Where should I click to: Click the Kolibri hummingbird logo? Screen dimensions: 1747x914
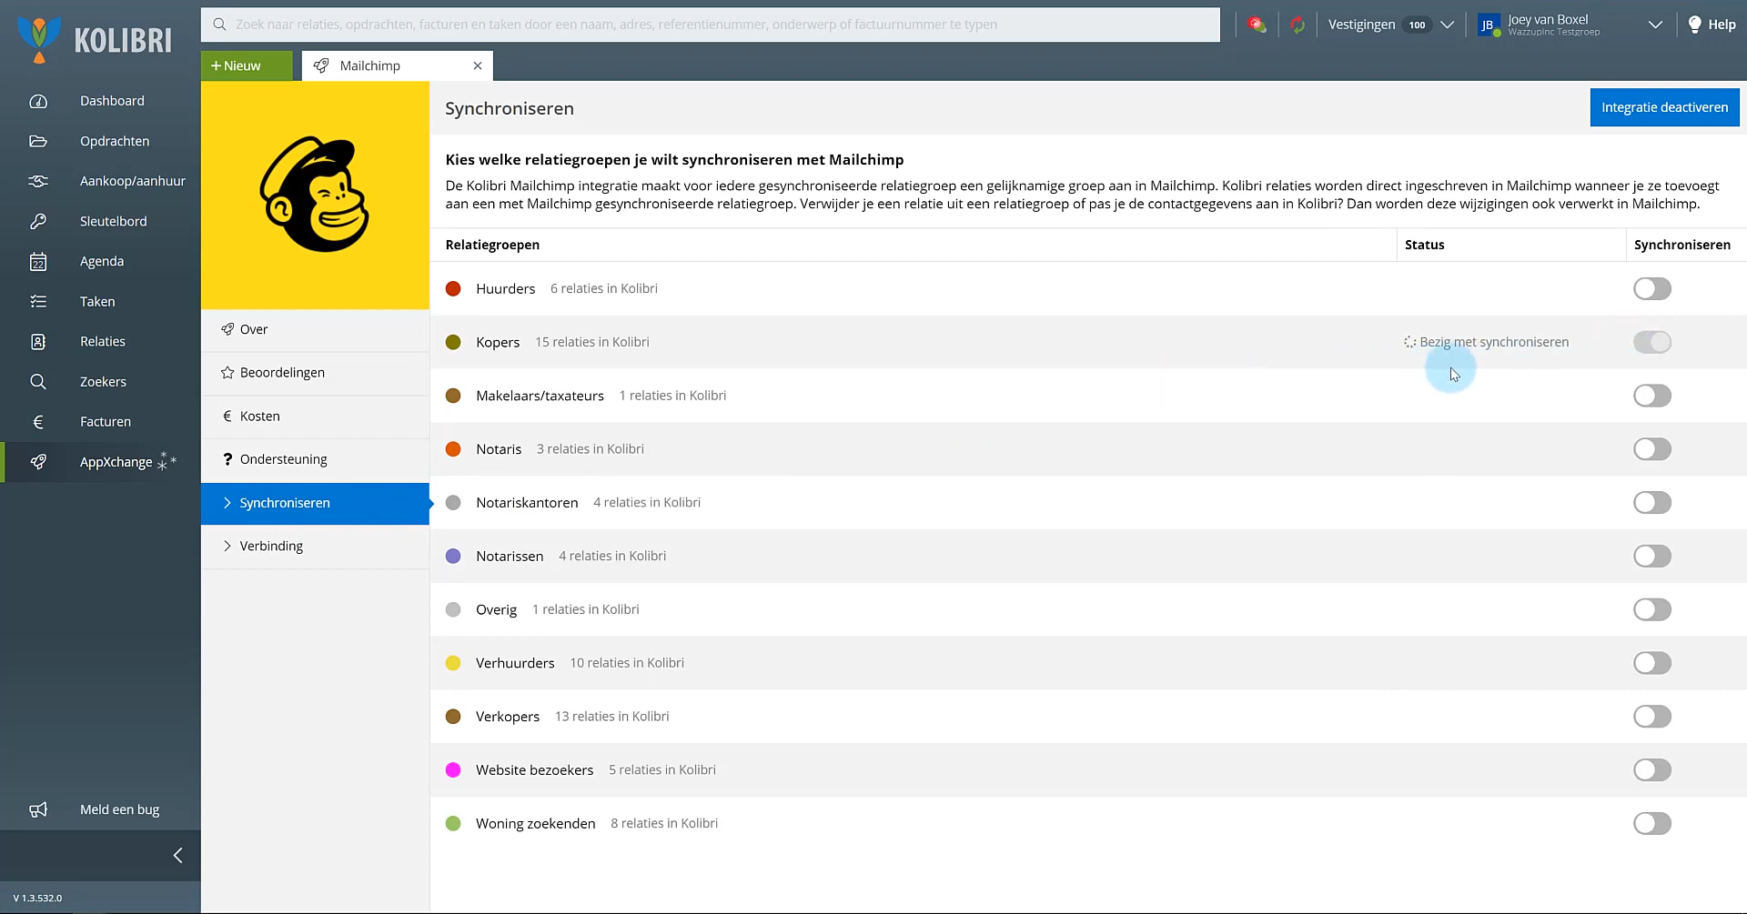point(39,39)
